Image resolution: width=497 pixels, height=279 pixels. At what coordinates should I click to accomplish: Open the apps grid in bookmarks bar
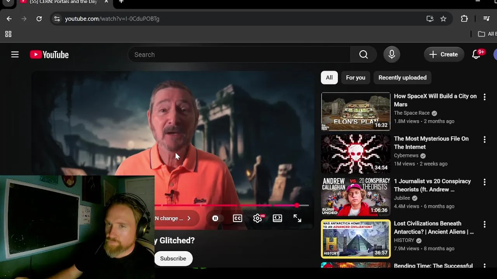[8, 34]
